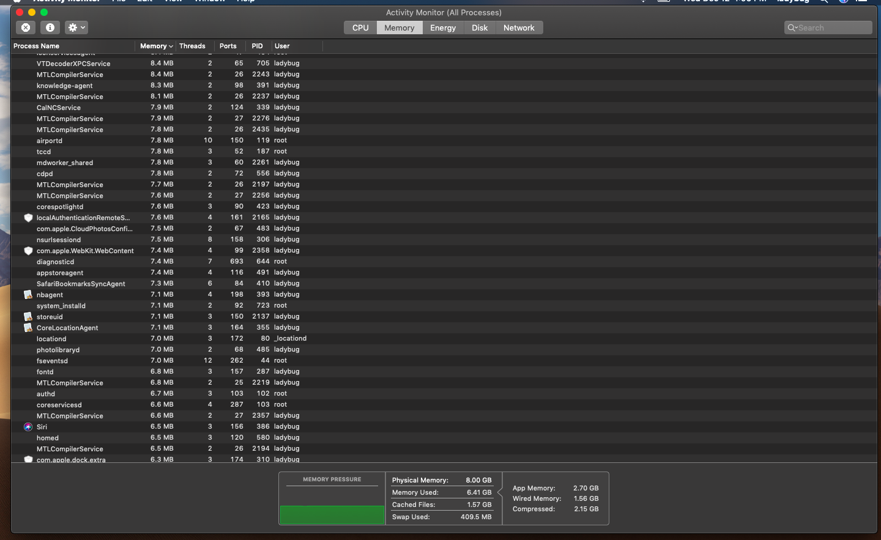Open the Network tab

[519, 28]
